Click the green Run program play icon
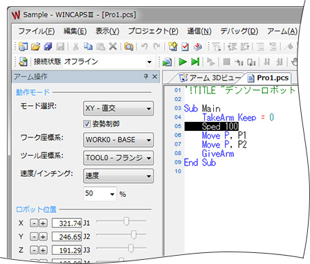 (183, 62)
